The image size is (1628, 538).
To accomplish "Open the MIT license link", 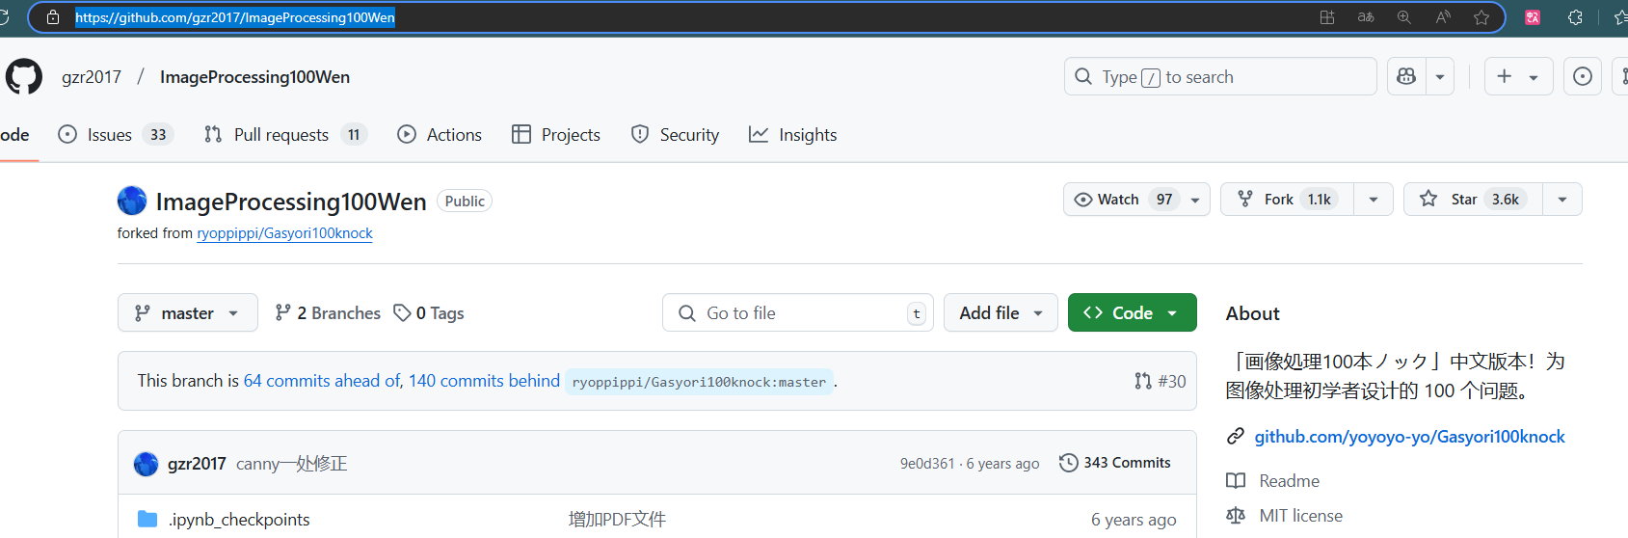I will tap(1300, 516).
